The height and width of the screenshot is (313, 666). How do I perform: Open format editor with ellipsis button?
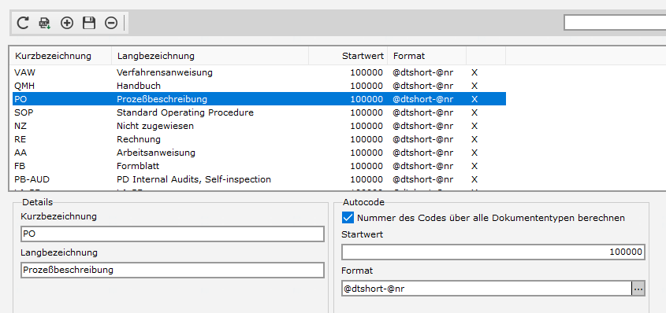click(638, 289)
